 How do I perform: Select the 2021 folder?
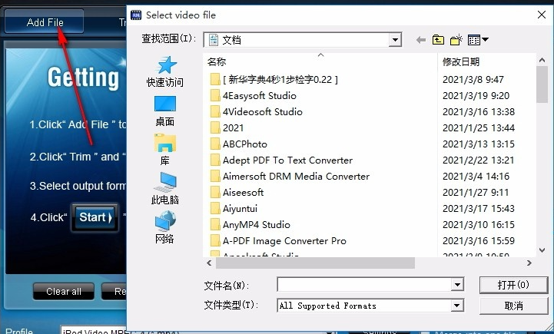coord(227,127)
